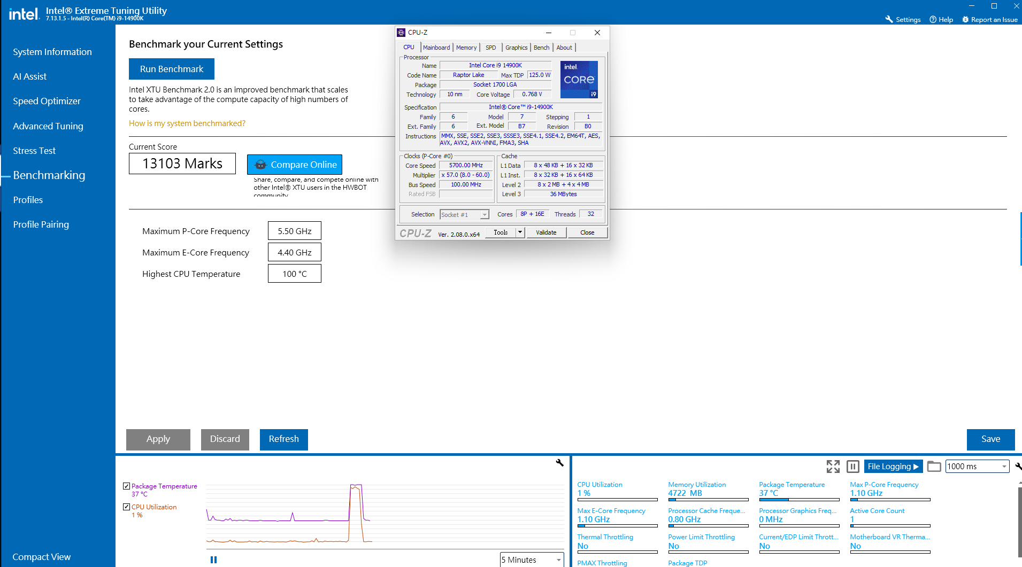Open Settings wrench icon in title bar

coord(889,19)
